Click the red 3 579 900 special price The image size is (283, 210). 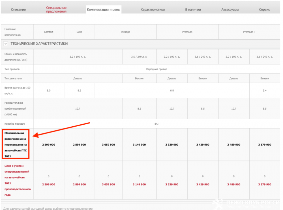(265, 185)
